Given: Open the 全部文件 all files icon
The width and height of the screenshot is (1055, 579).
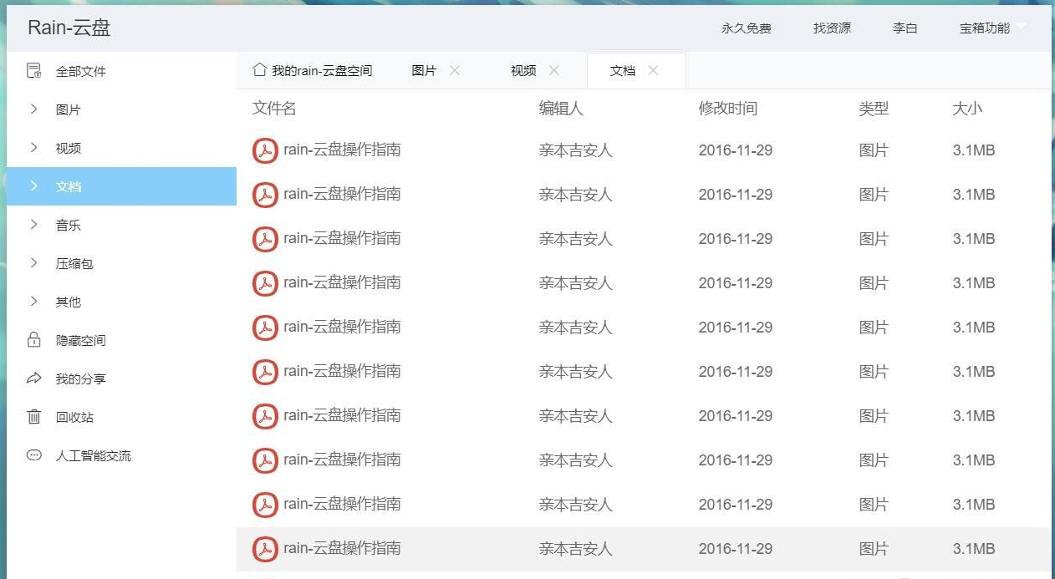Looking at the screenshot, I should 34,71.
